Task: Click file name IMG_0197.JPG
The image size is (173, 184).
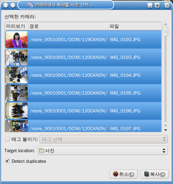Action: pos(125,129)
